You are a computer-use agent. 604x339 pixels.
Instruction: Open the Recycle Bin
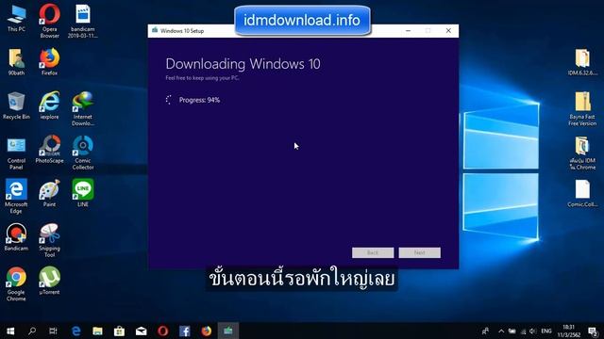click(16, 105)
